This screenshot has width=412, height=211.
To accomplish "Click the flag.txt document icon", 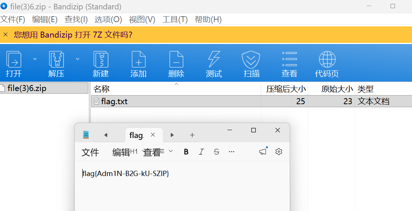I will pyautogui.click(x=97, y=101).
